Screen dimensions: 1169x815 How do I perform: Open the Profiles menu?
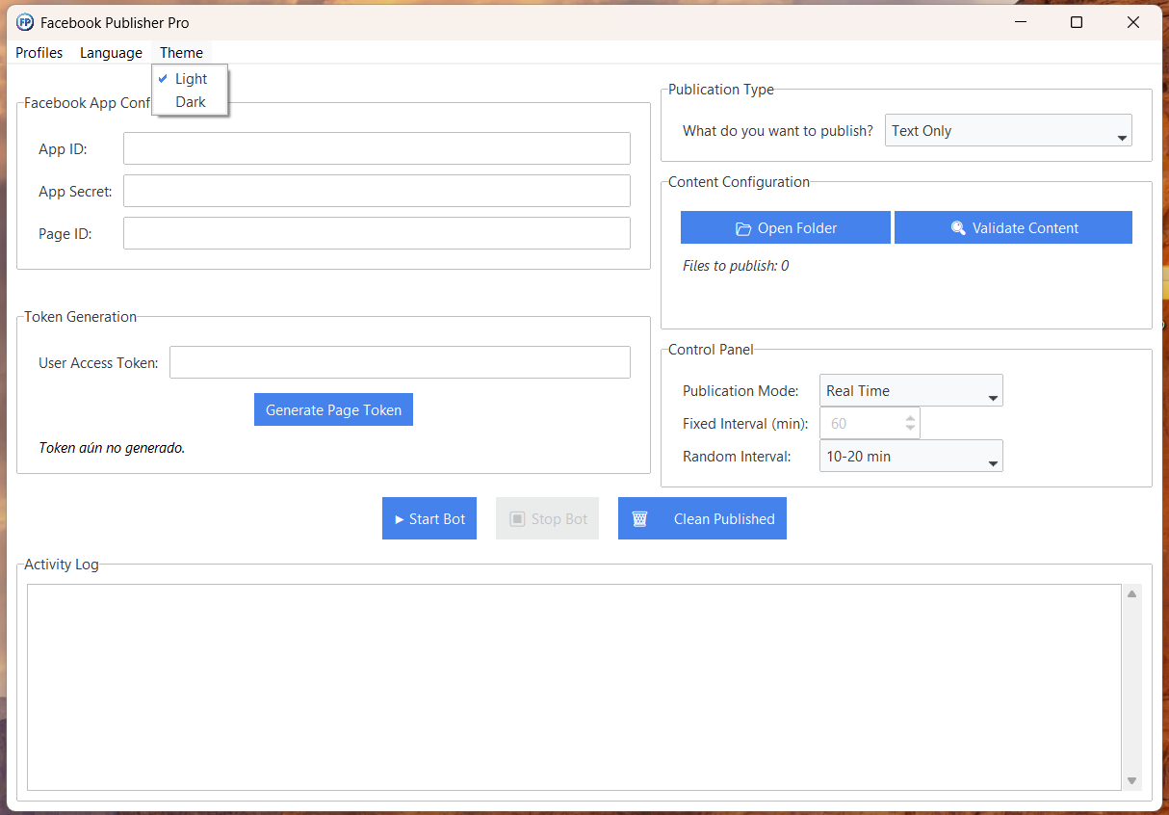tap(39, 53)
